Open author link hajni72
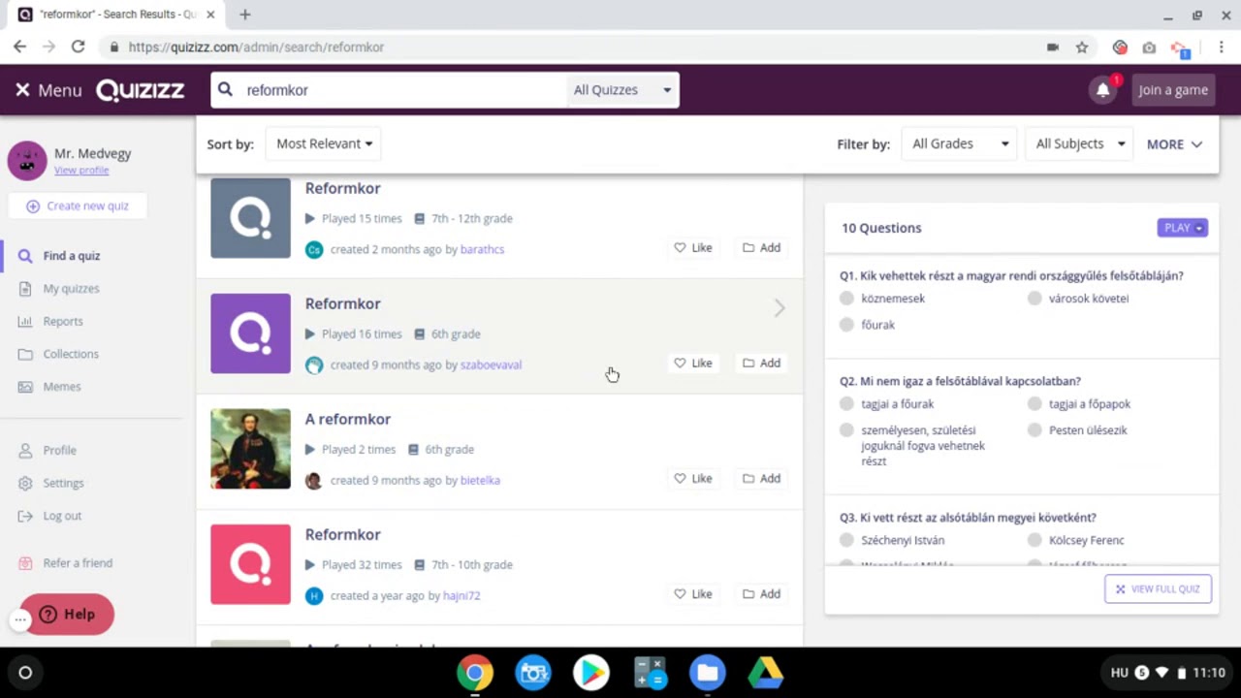The image size is (1241, 698). click(x=461, y=596)
